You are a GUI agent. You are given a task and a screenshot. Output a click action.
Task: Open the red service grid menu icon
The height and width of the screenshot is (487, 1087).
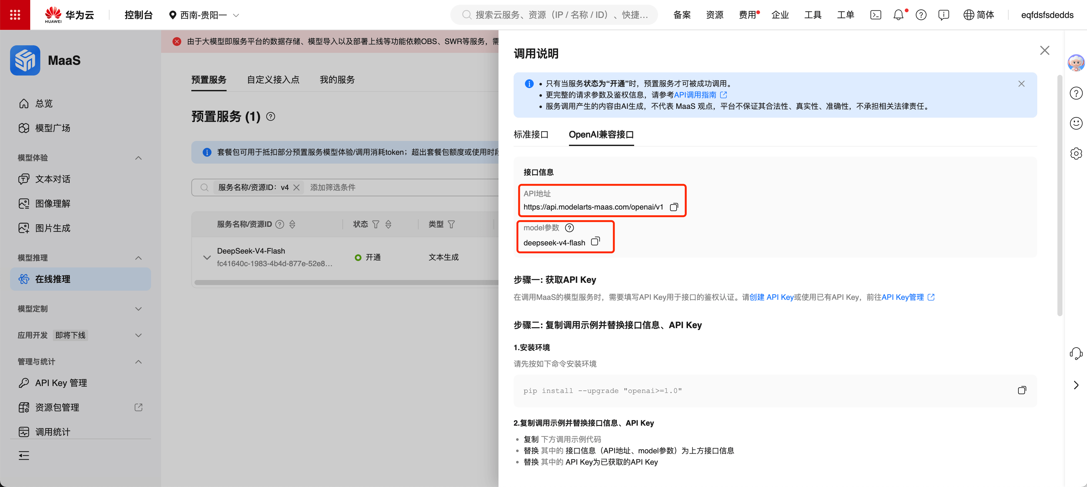[x=15, y=15]
